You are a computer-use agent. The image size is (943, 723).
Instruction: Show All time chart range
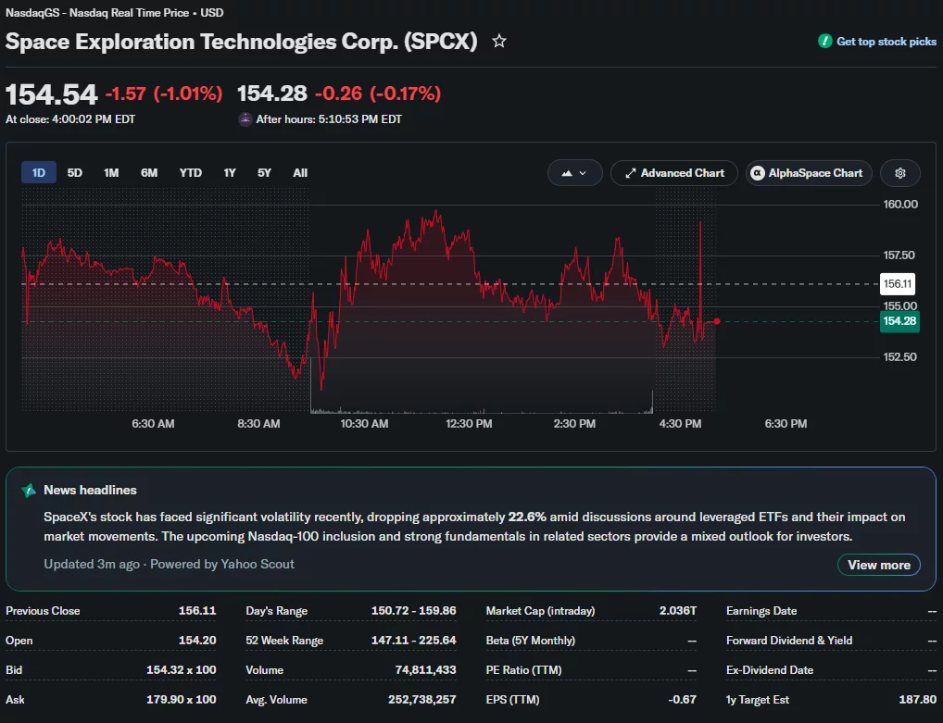300,172
